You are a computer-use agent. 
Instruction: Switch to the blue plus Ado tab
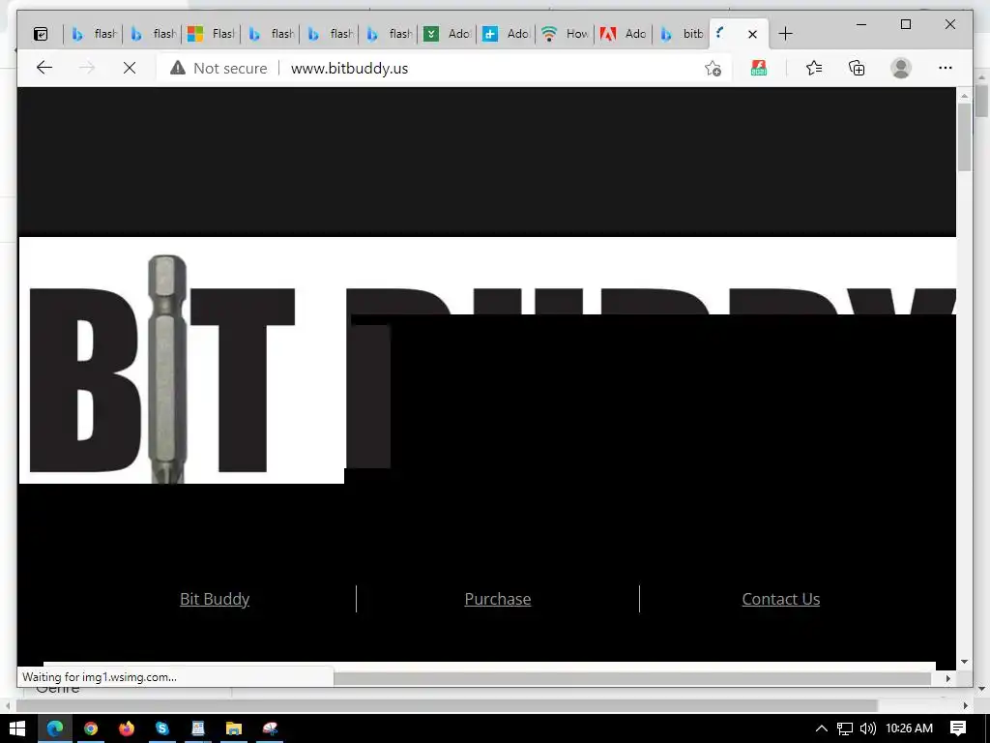(507, 34)
